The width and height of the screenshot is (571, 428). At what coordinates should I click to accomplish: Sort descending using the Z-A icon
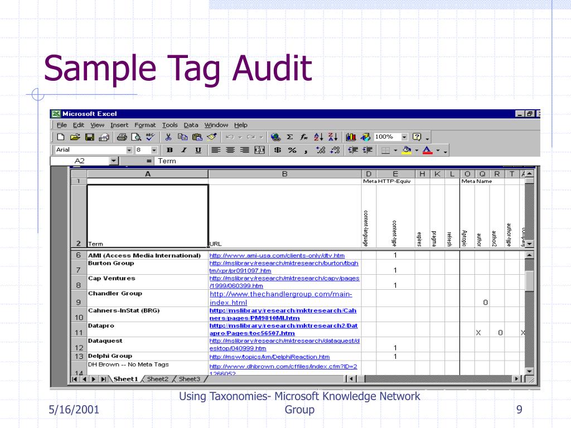coord(333,137)
